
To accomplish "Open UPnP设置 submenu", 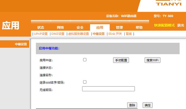I will (x=41, y=34).
